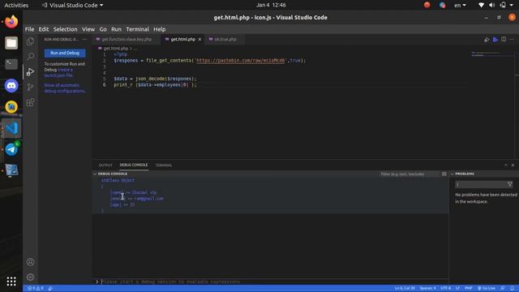Click the debug console filter input
The image size is (519, 292).
point(409,174)
